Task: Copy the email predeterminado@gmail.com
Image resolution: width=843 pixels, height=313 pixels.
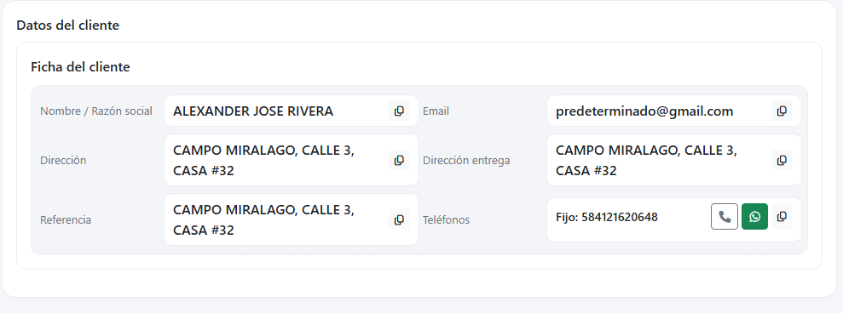Action: pos(782,111)
